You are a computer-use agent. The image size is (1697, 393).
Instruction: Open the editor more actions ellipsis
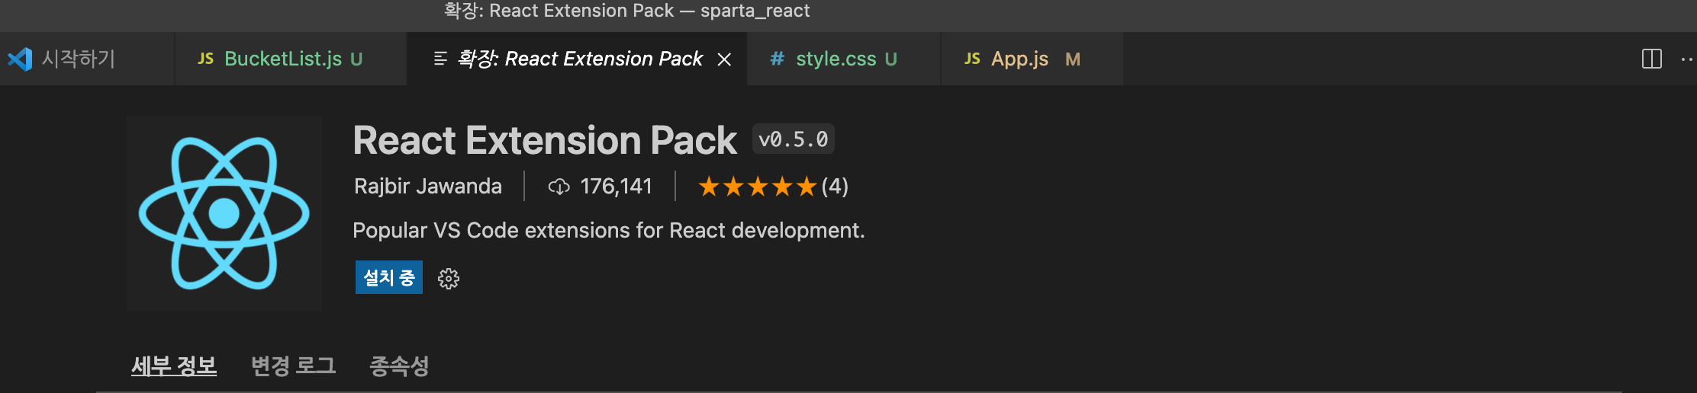(x=1688, y=59)
